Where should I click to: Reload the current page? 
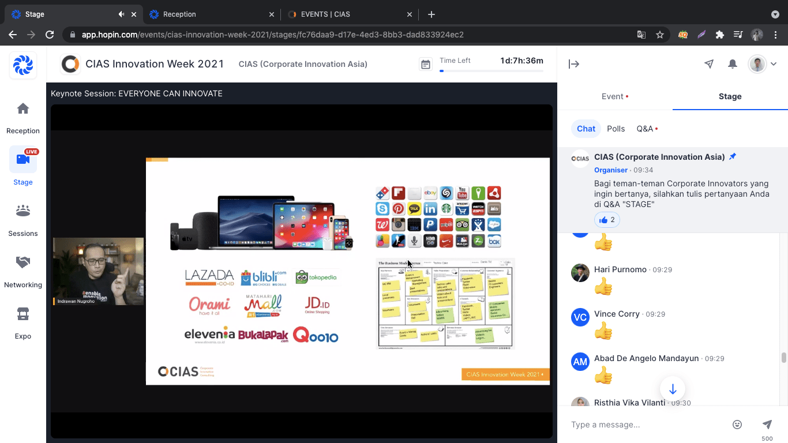click(50, 35)
